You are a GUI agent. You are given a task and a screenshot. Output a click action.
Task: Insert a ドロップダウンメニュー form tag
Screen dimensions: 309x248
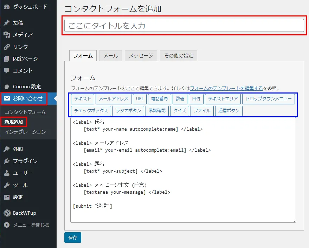tap(268, 99)
